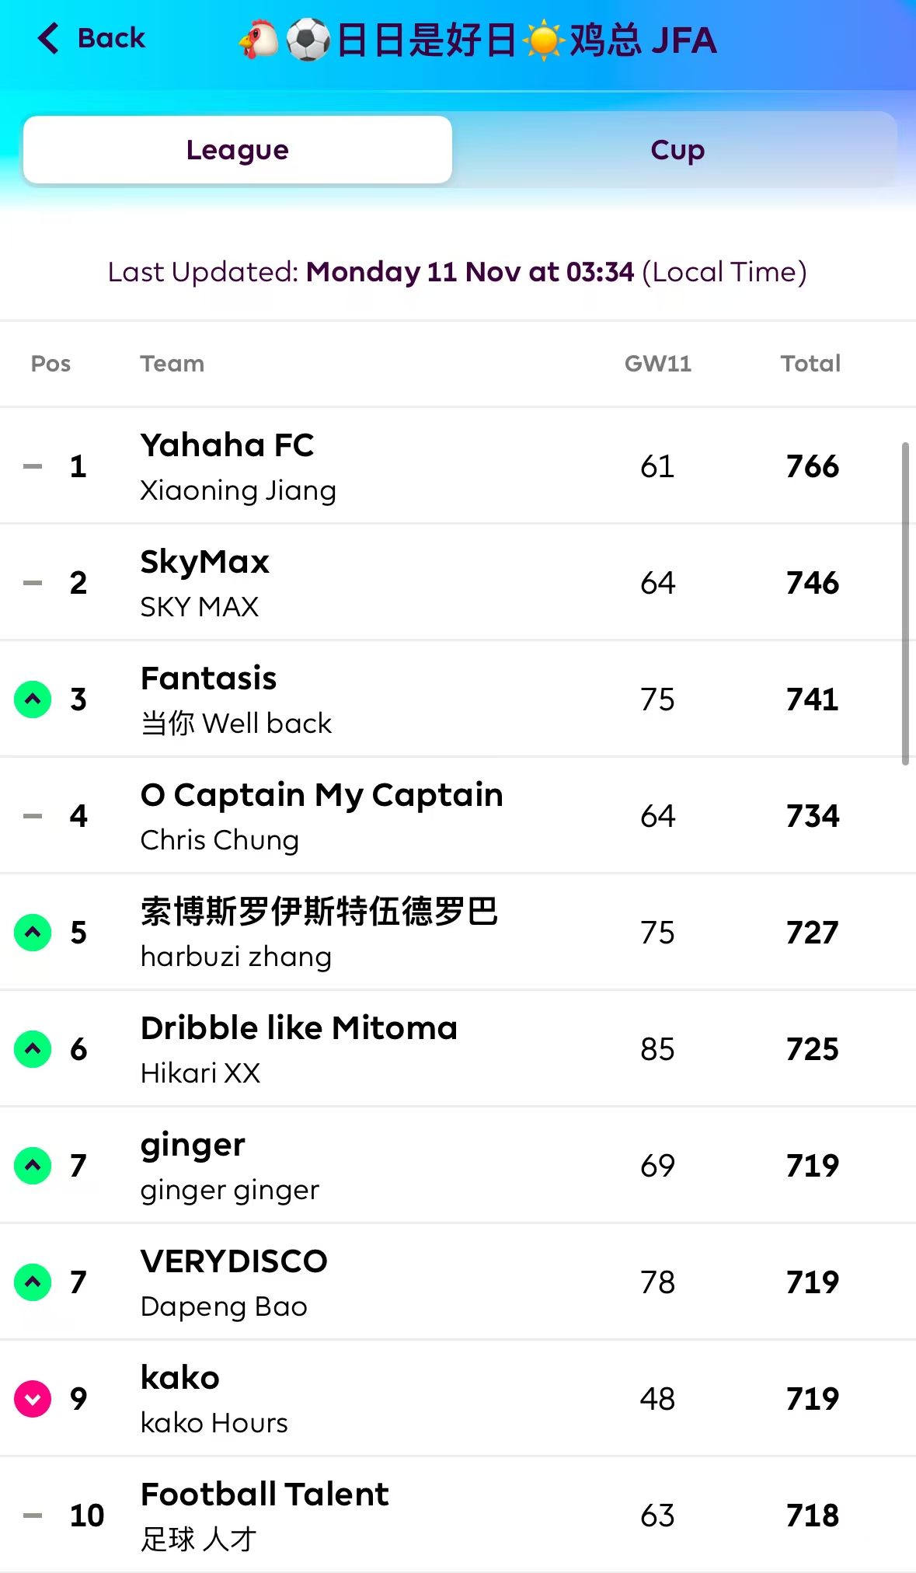Click the vertical scrollbar on the right

point(905,603)
